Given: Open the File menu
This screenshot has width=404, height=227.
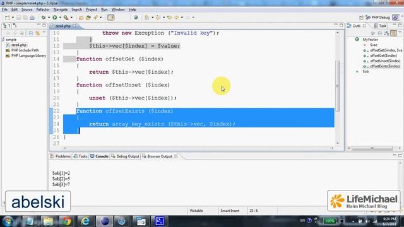Looking at the screenshot, I should (4, 9).
